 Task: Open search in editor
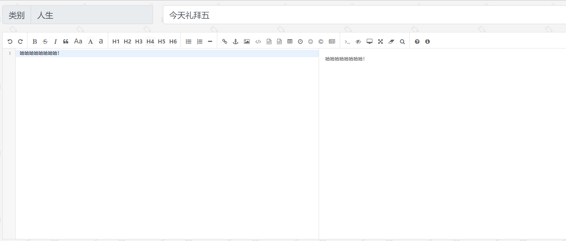pyautogui.click(x=402, y=41)
